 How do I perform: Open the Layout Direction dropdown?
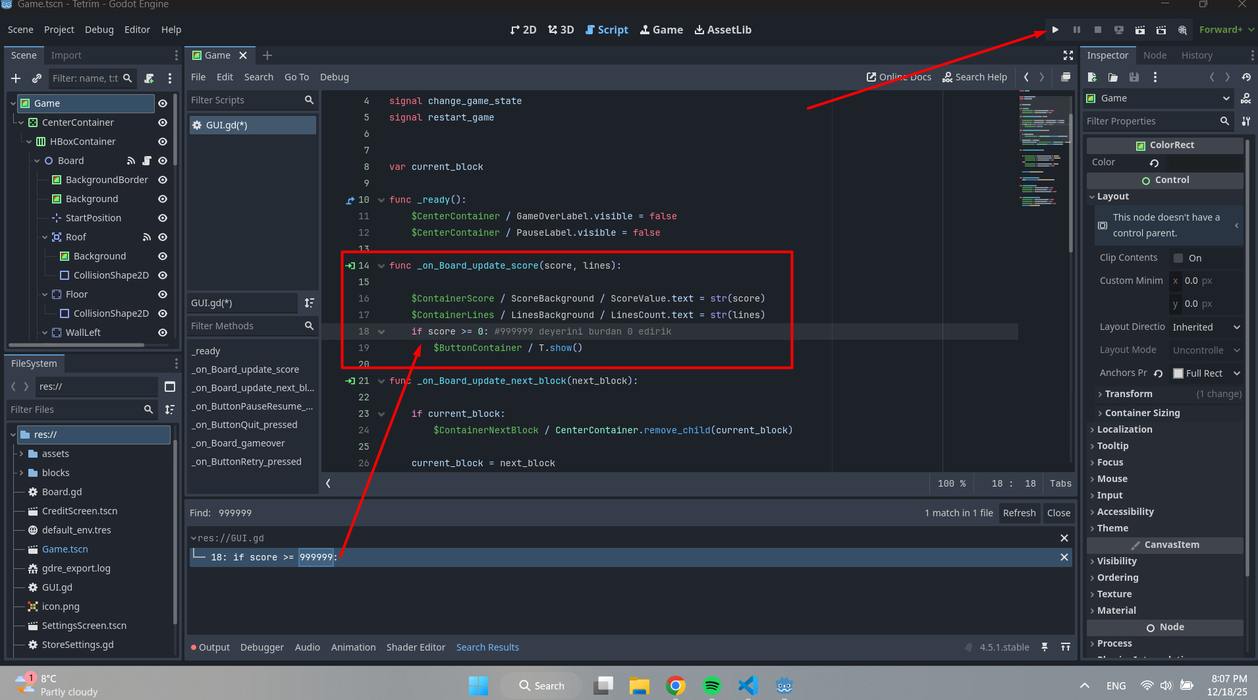pos(1206,327)
